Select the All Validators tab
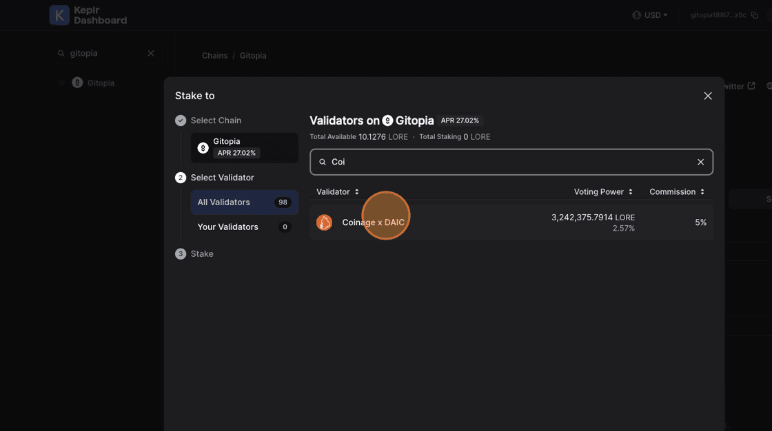Image resolution: width=772 pixels, height=431 pixels. (x=244, y=202)
